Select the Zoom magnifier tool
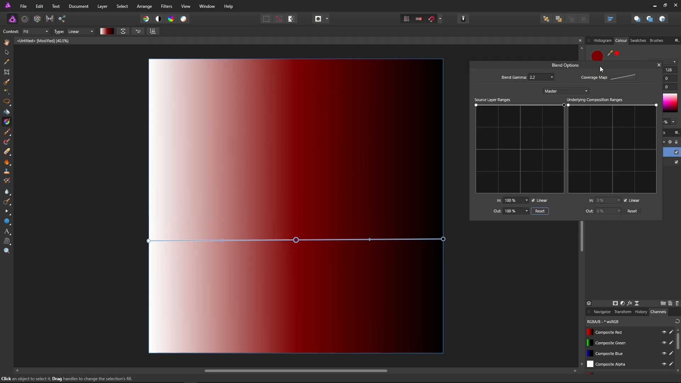 pyautogui.click(x=7, y=251)
